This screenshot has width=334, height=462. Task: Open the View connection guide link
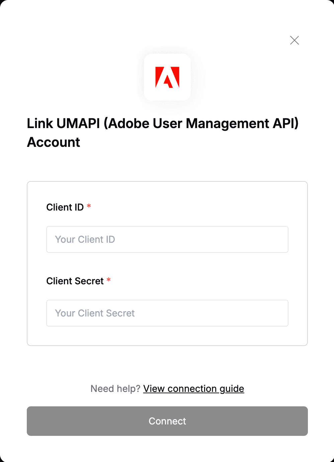coord(194,389)
